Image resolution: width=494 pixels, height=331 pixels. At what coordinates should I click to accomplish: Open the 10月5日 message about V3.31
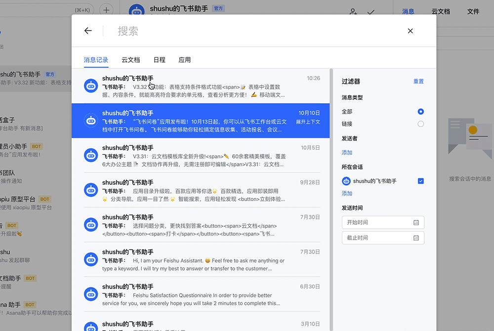pyautogui.click(x=201, y=155)
